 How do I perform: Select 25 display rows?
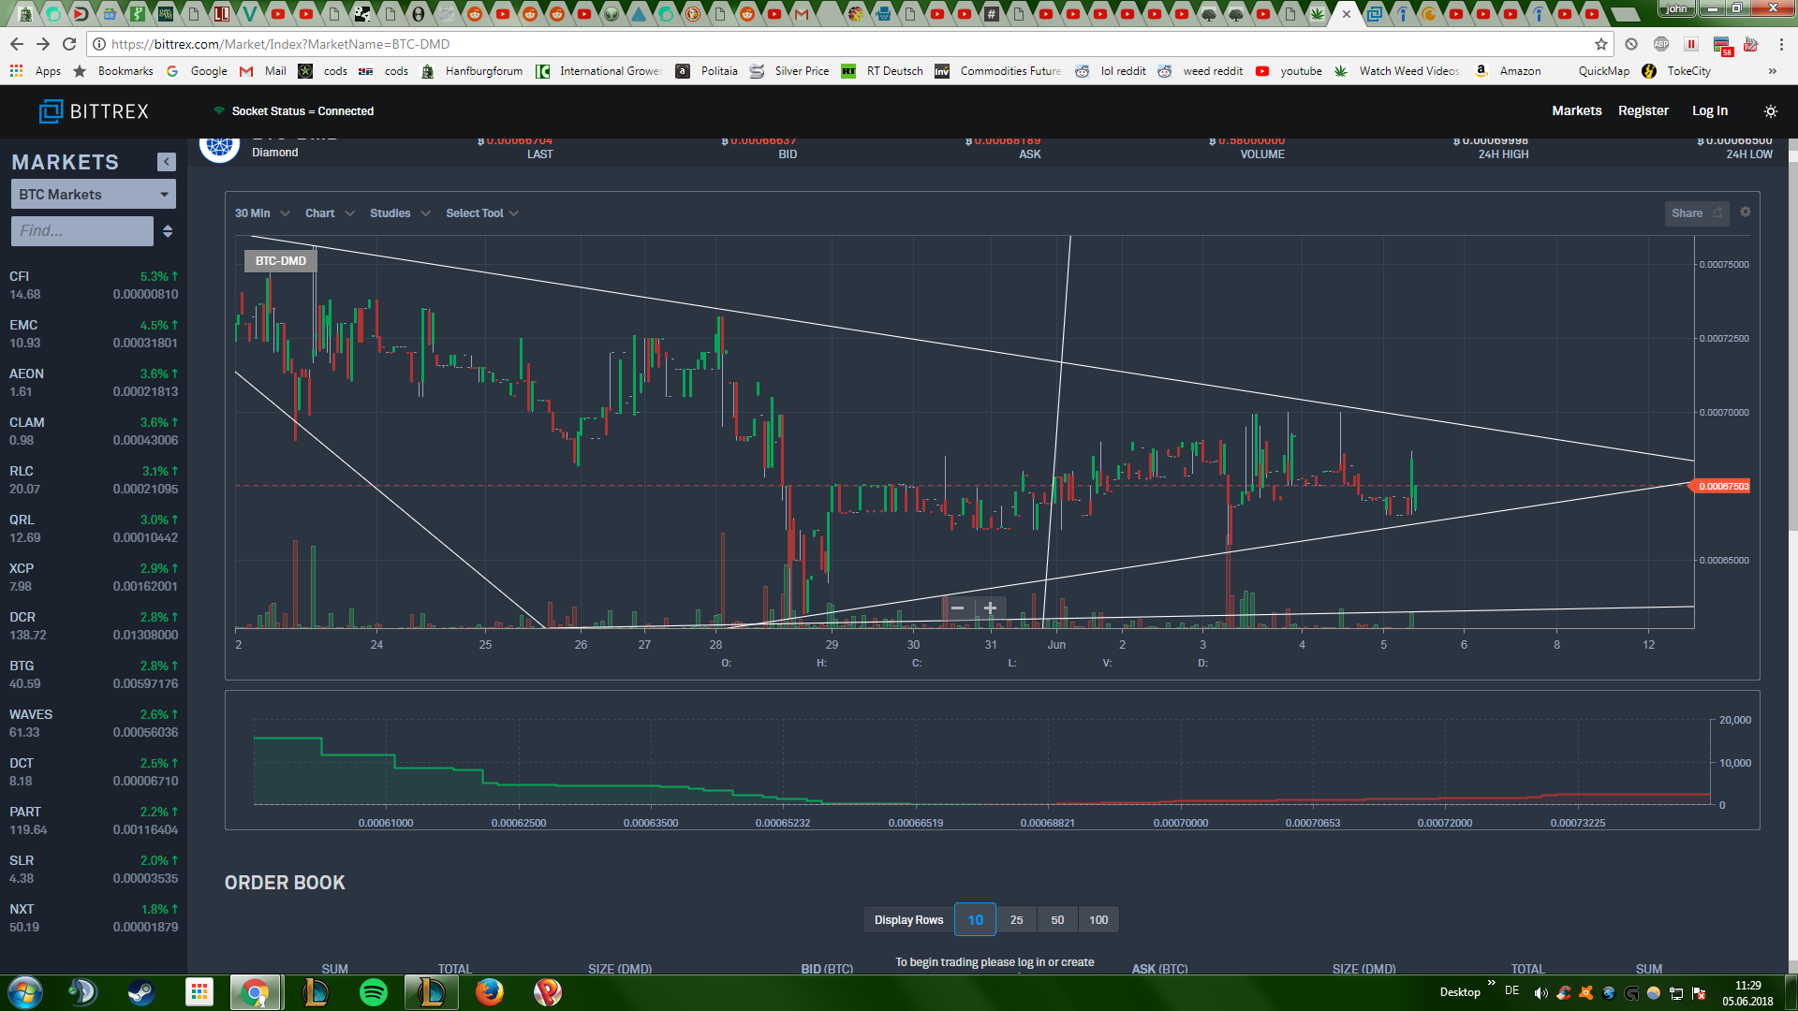1016,920
